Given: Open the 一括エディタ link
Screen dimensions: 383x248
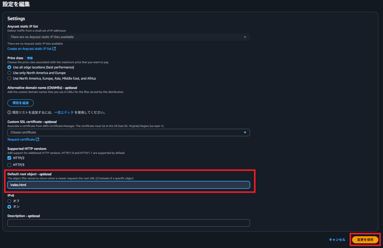Looking at the screenshot, I should pos(64,112).
